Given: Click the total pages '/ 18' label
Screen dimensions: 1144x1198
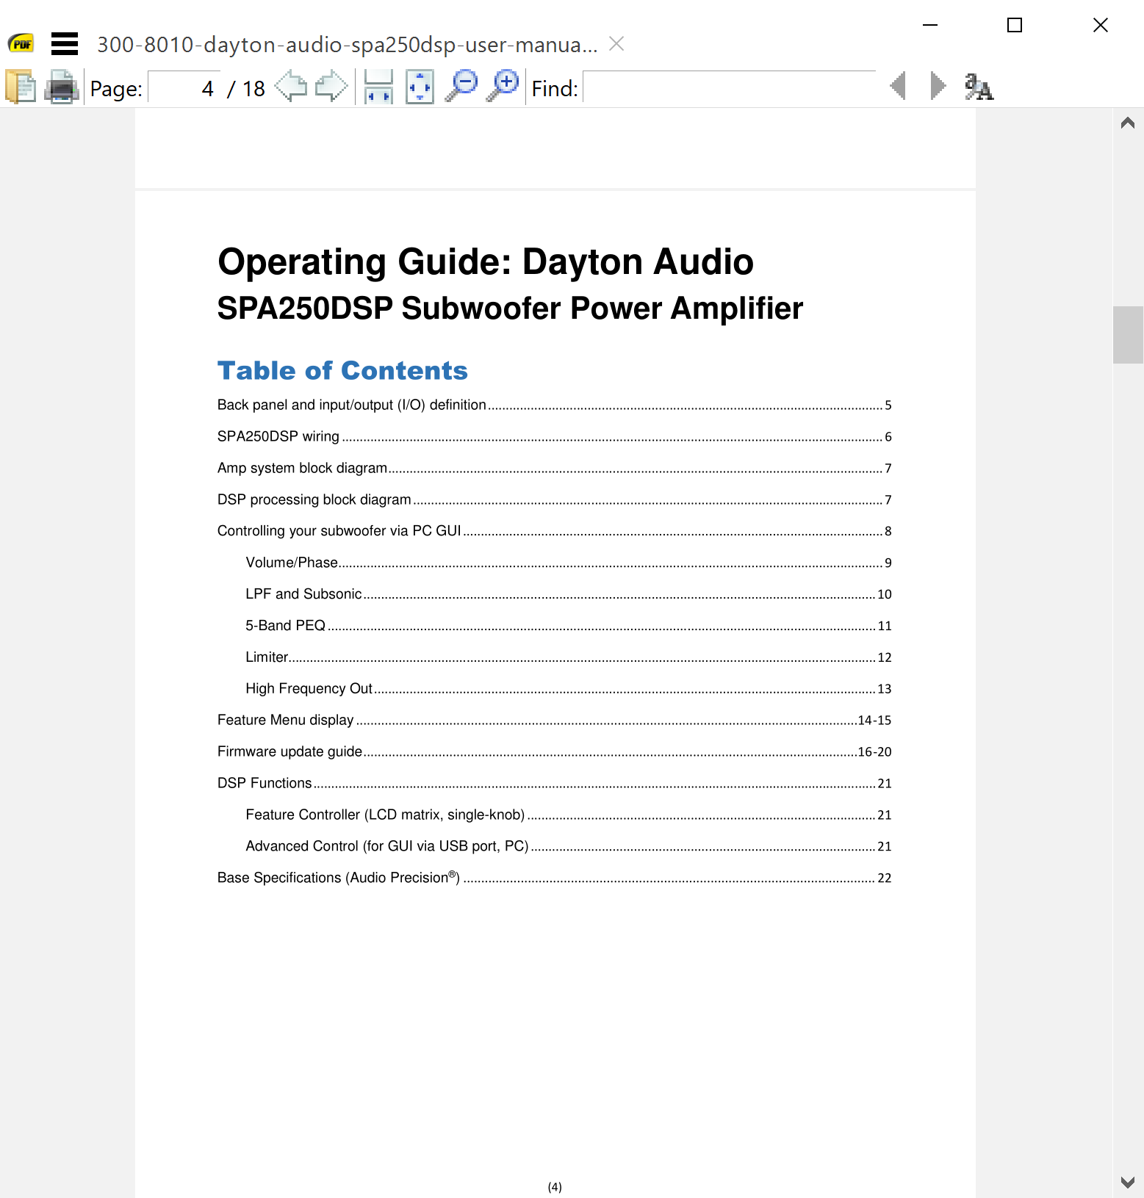Looking at the screenshot, I should (x=246, y=89).
